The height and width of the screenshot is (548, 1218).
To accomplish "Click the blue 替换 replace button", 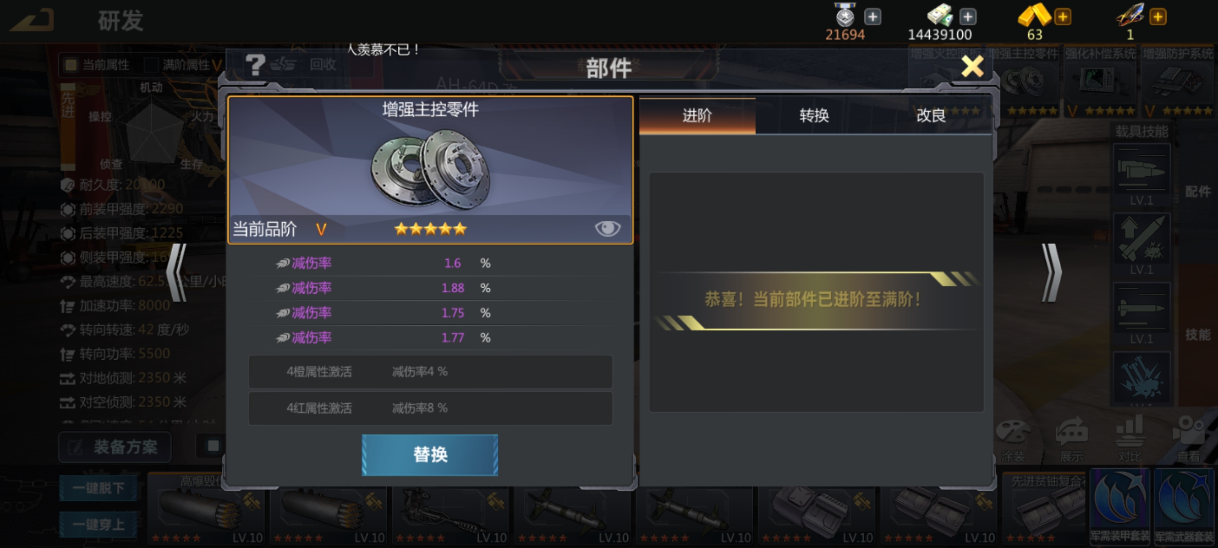I will click(430, 455).
